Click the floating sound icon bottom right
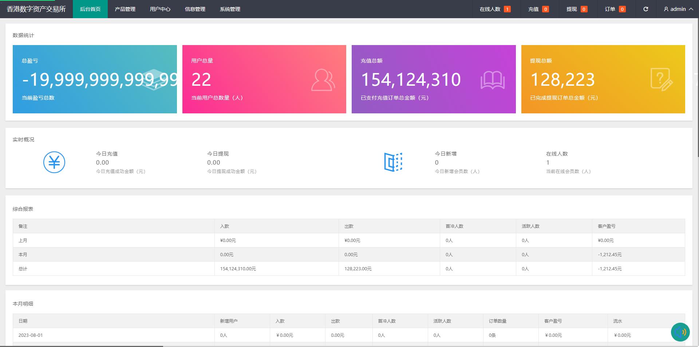The height and width of the screenshot is (347, 699). click(680, 332)
